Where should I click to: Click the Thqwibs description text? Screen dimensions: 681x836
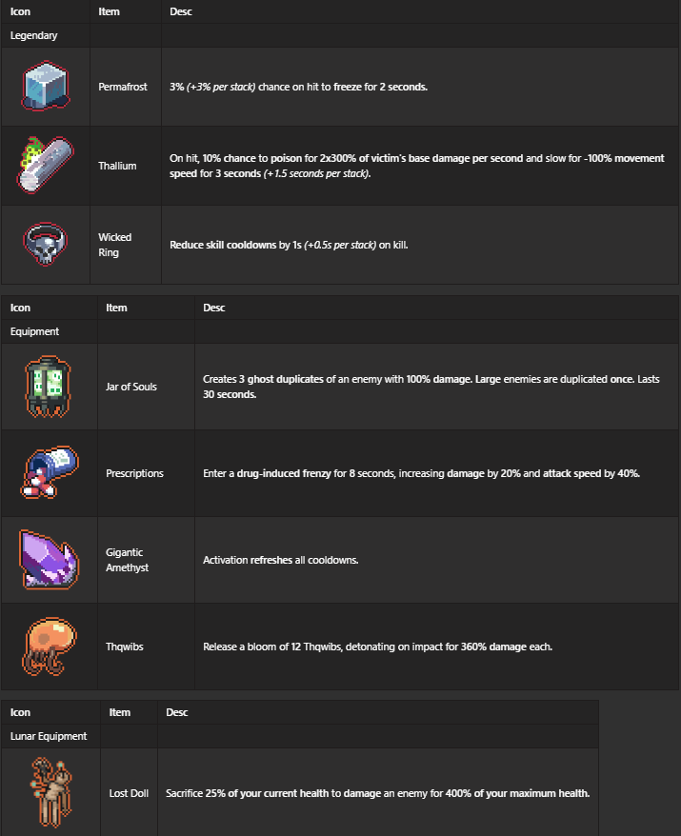[377, 647]
